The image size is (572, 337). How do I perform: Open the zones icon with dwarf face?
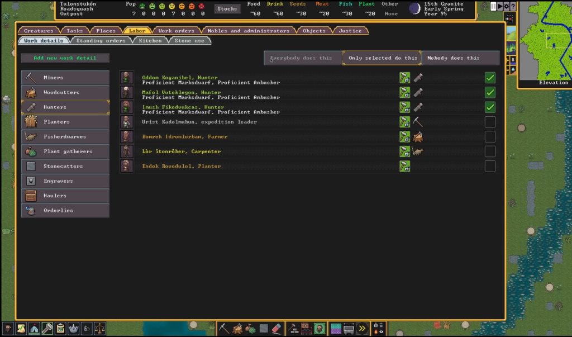pyautogui.click(x=320, y=328)
